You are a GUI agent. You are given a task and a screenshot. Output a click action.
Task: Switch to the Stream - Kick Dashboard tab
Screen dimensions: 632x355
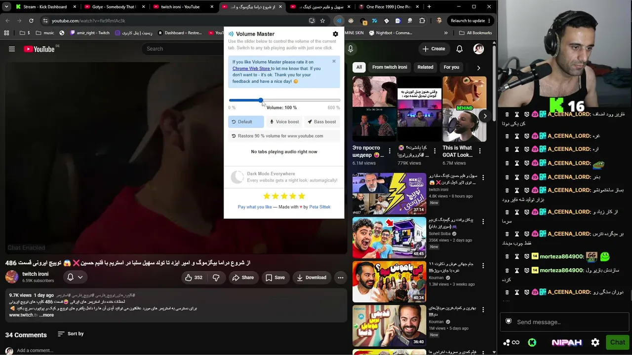44,7
